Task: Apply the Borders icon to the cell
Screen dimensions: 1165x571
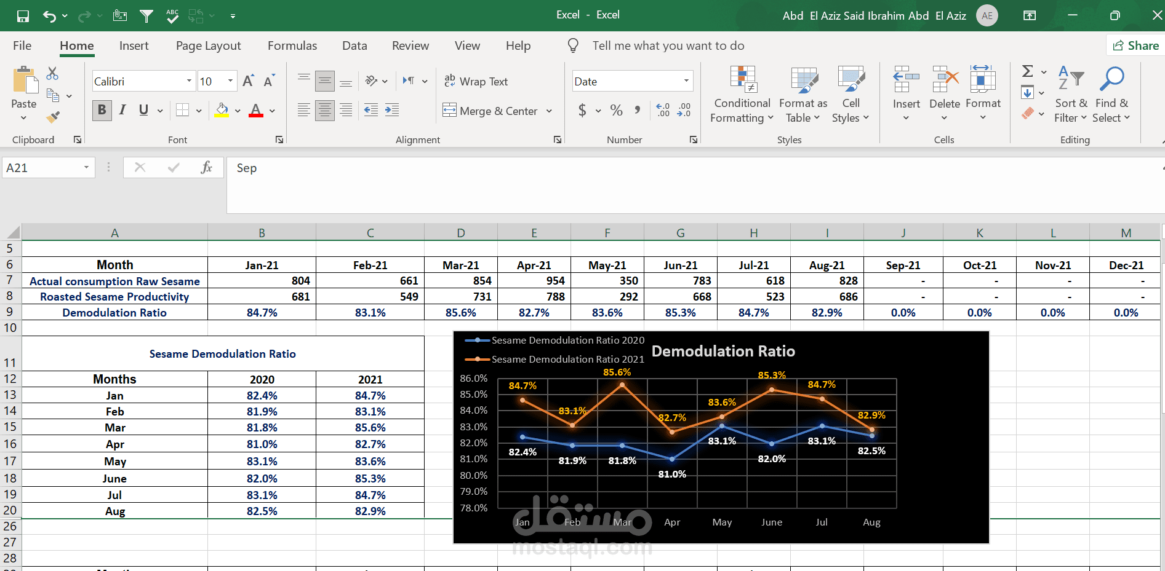Action: point(182,110)
